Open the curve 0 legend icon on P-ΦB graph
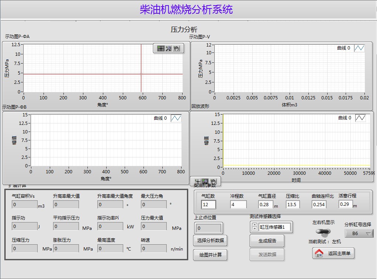Viewport: 377px width, 279px height. 176,118
